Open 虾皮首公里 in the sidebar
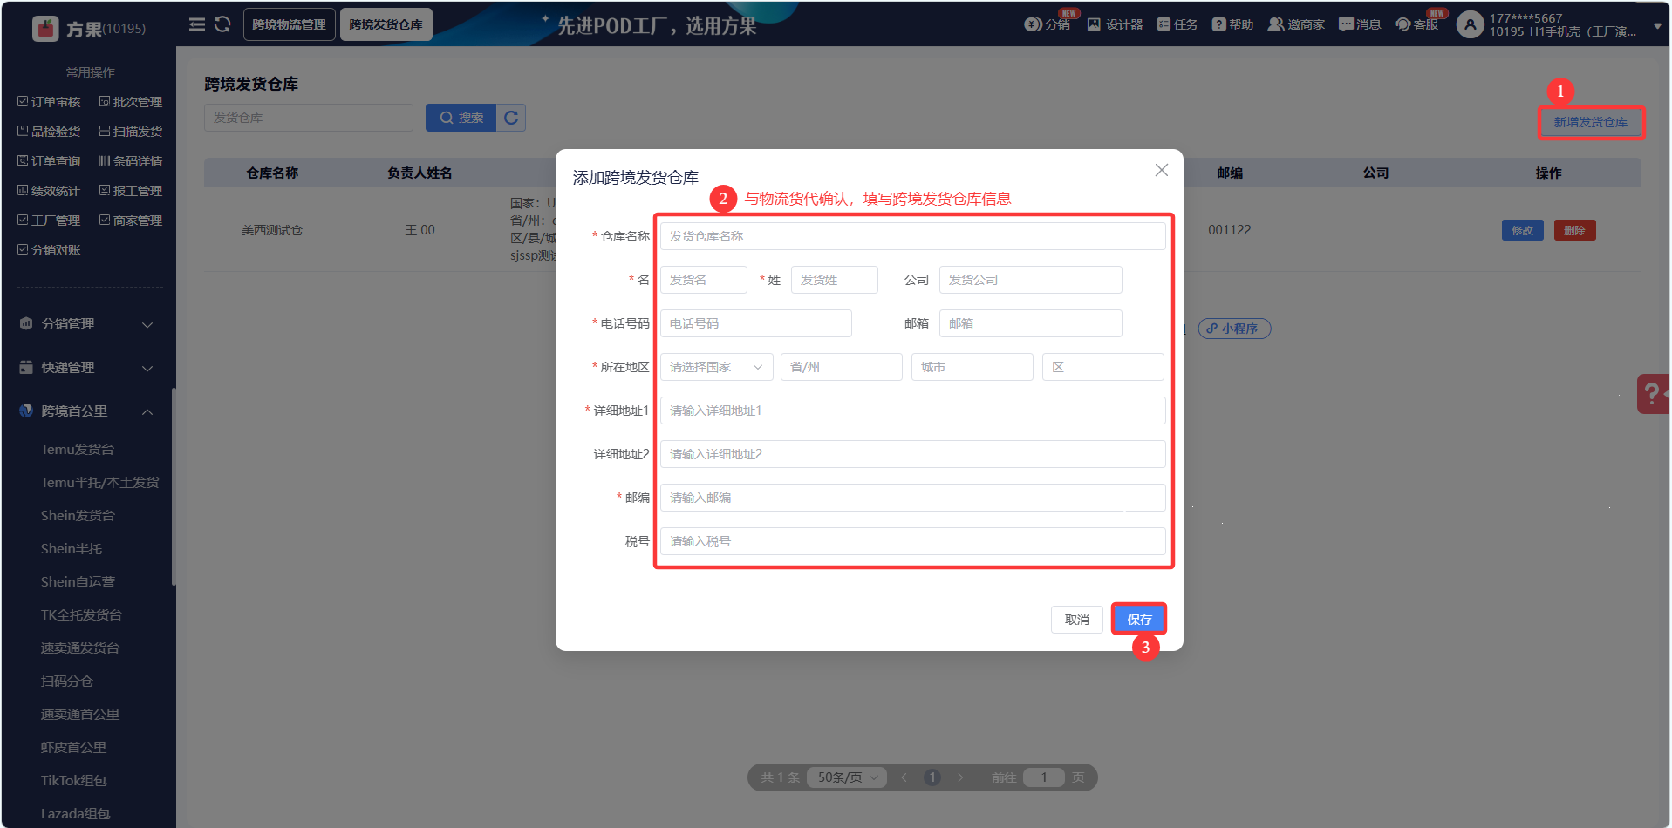 click(x=73, y=748)
